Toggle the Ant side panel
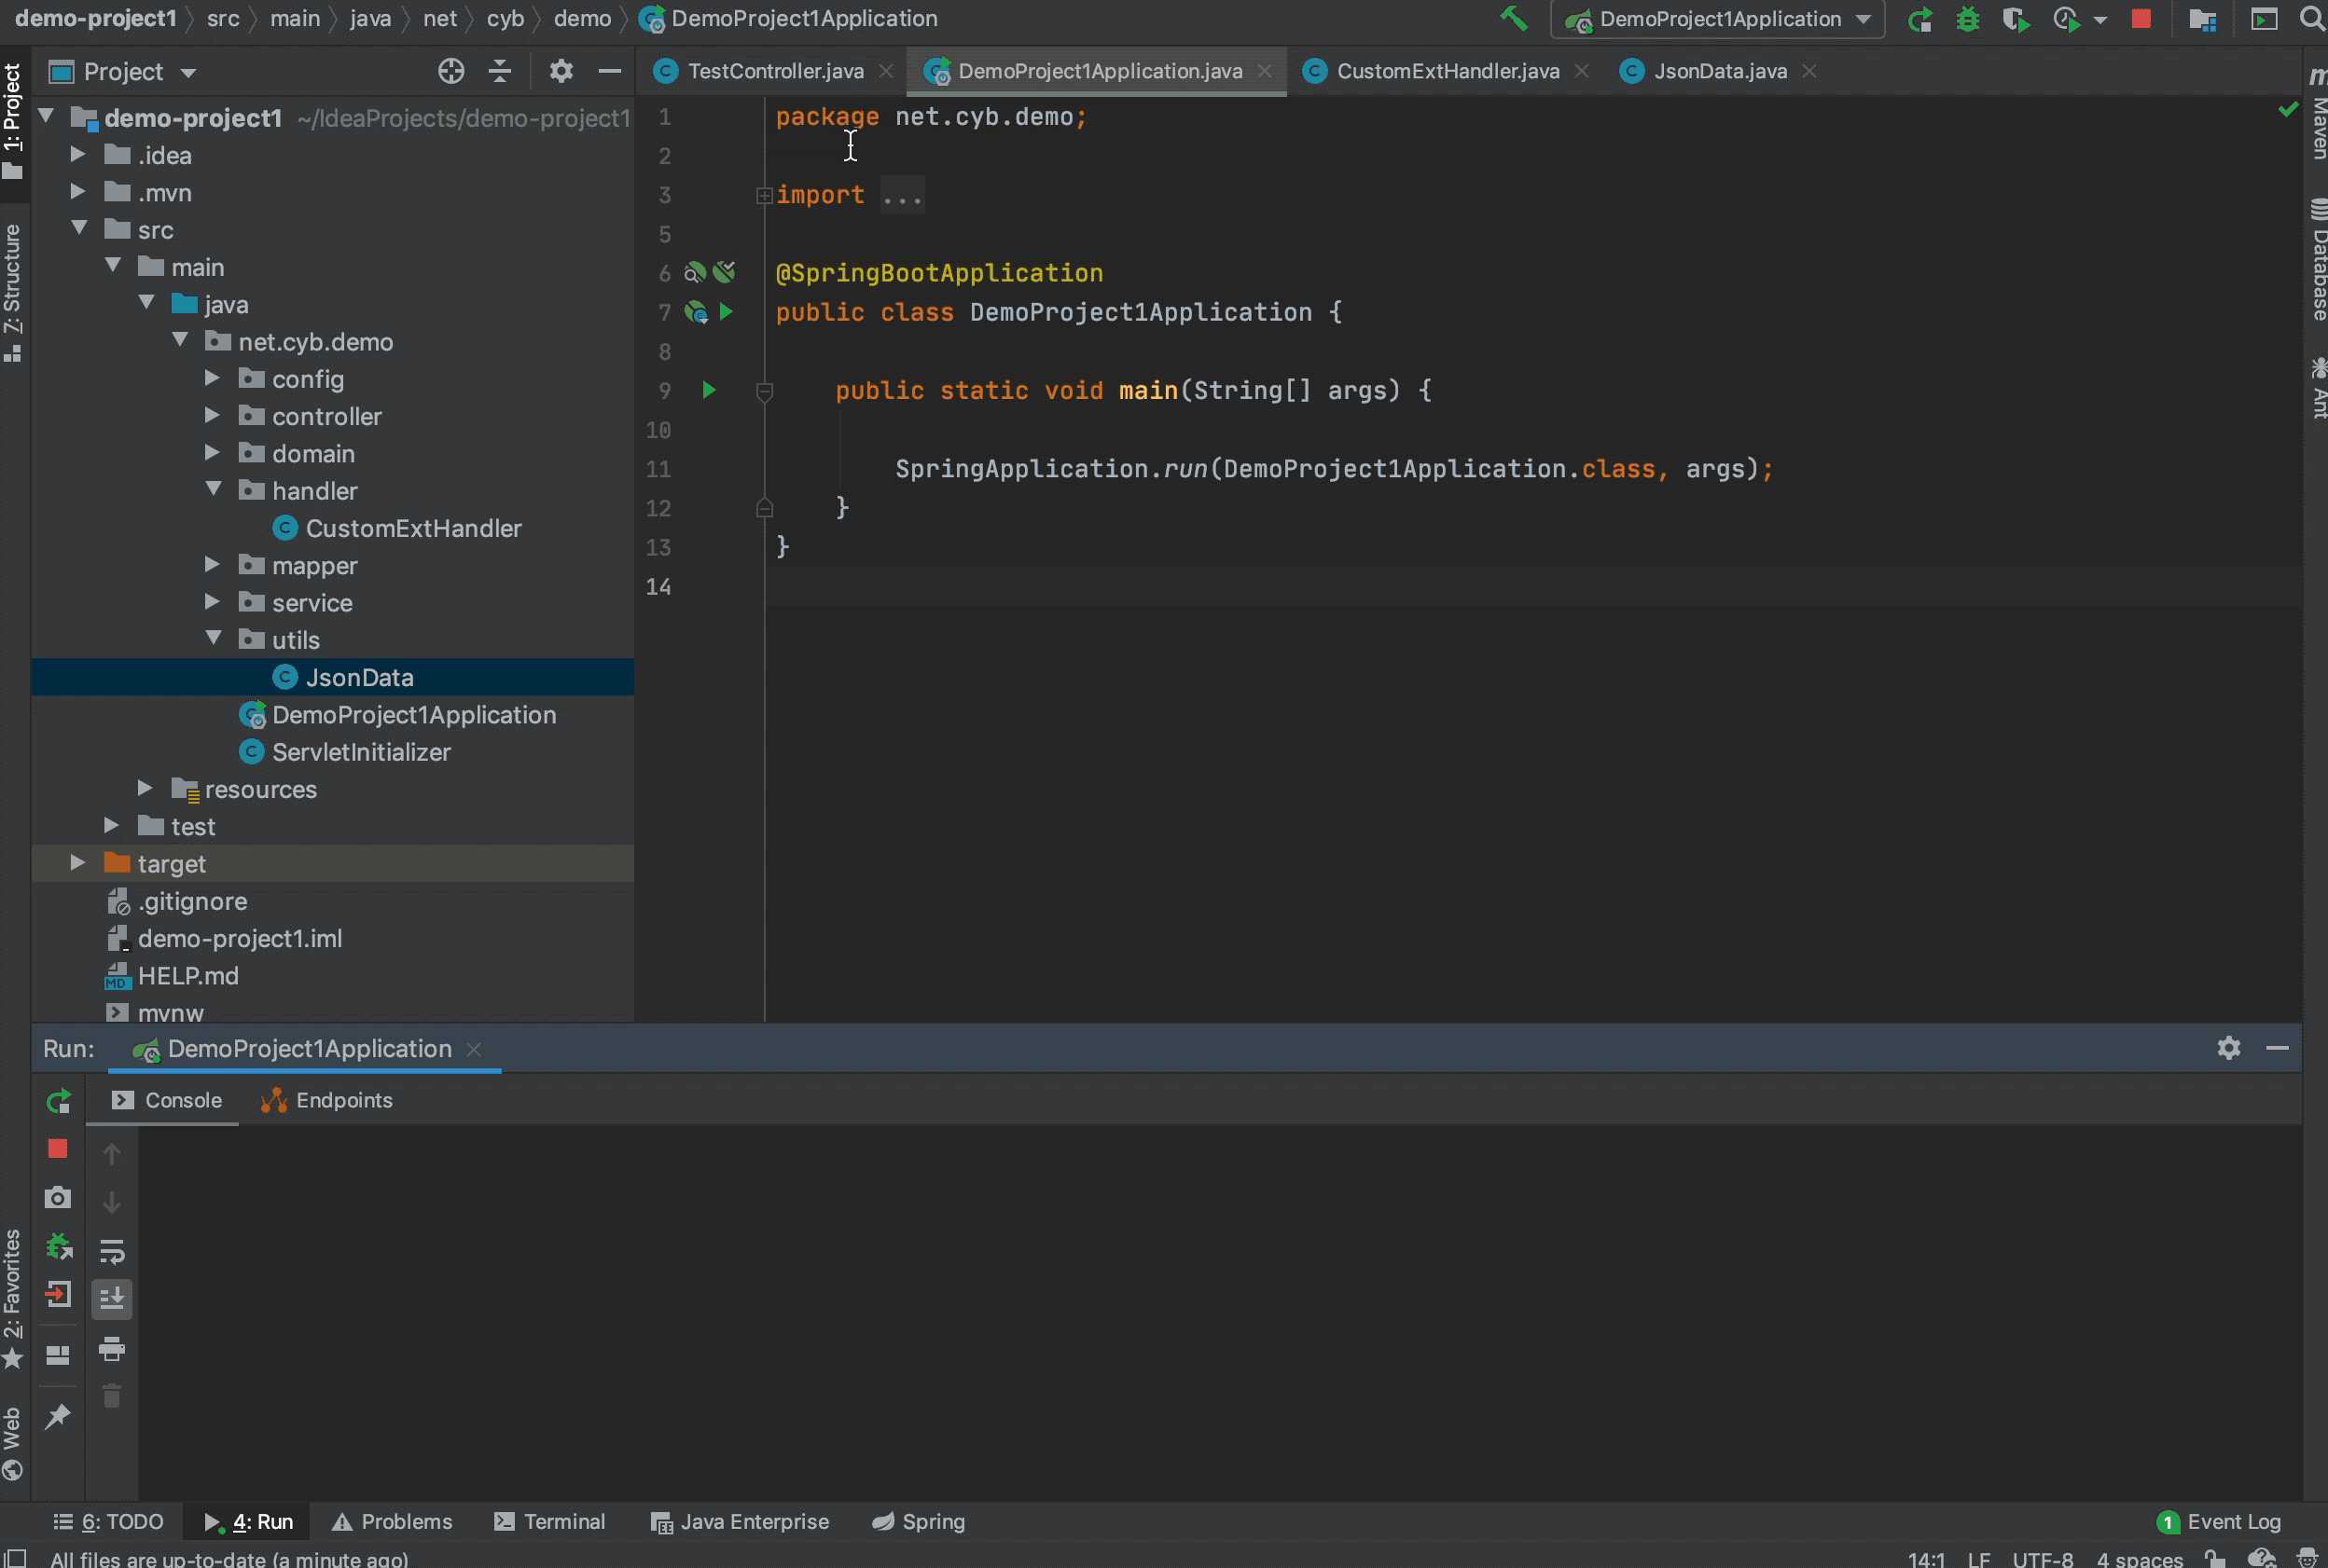Image resolution: width=2328 pixels, height=1568 pixels. pos(2317,388)
